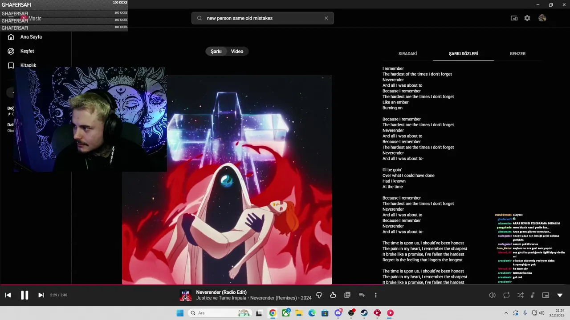Click the lyric "Over what I could have done"
Screen dimensions: 570x320
pyautogui.click(x=408, y=176)
